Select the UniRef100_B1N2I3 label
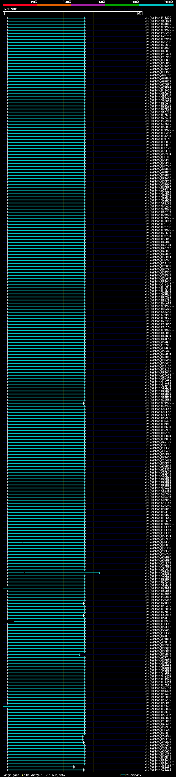 click(x=158, y=754)
